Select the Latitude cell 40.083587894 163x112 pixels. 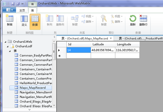click(103, 50)
